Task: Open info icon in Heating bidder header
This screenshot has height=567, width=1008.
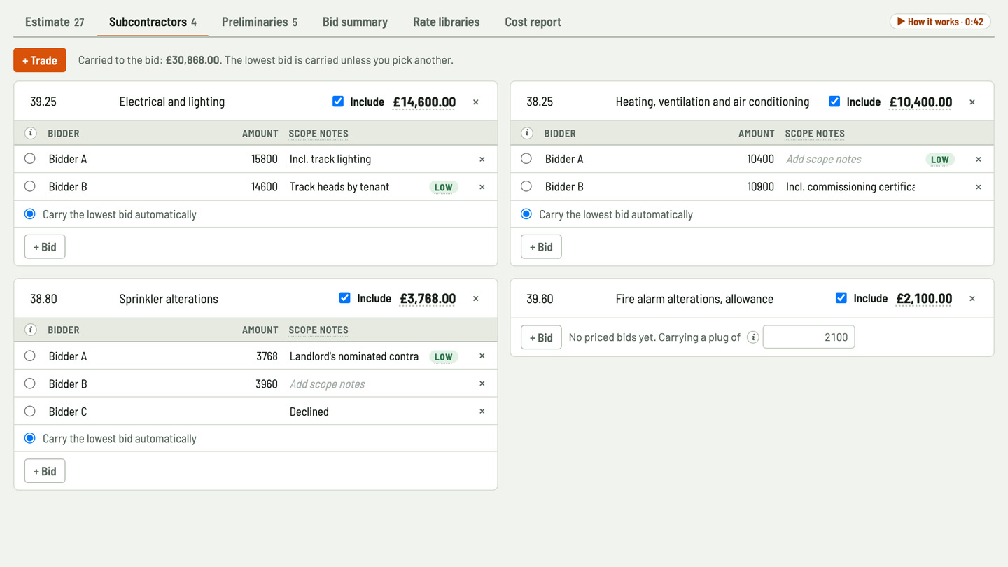Action: pos(527,133)
